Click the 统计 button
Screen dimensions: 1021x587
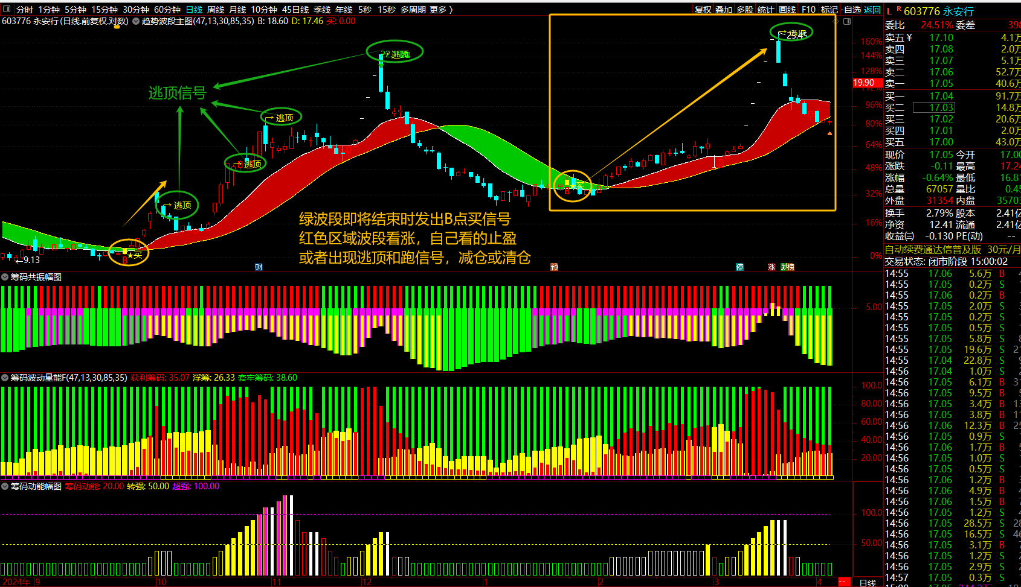point(766,10)
